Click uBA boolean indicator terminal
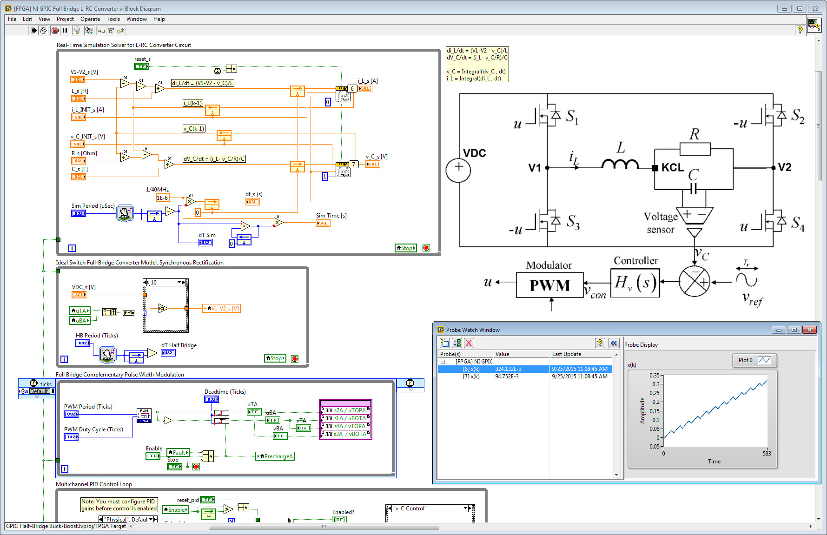Image resolution: width=827 pixels, height=535 pixels. [273, 420]
